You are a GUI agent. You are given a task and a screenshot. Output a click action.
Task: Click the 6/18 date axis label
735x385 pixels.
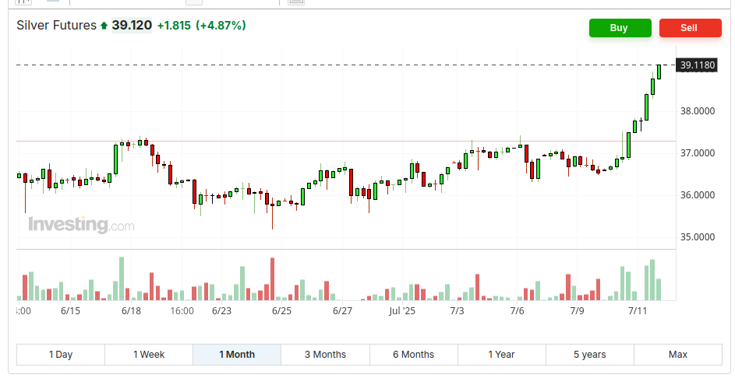click(131, 311)
